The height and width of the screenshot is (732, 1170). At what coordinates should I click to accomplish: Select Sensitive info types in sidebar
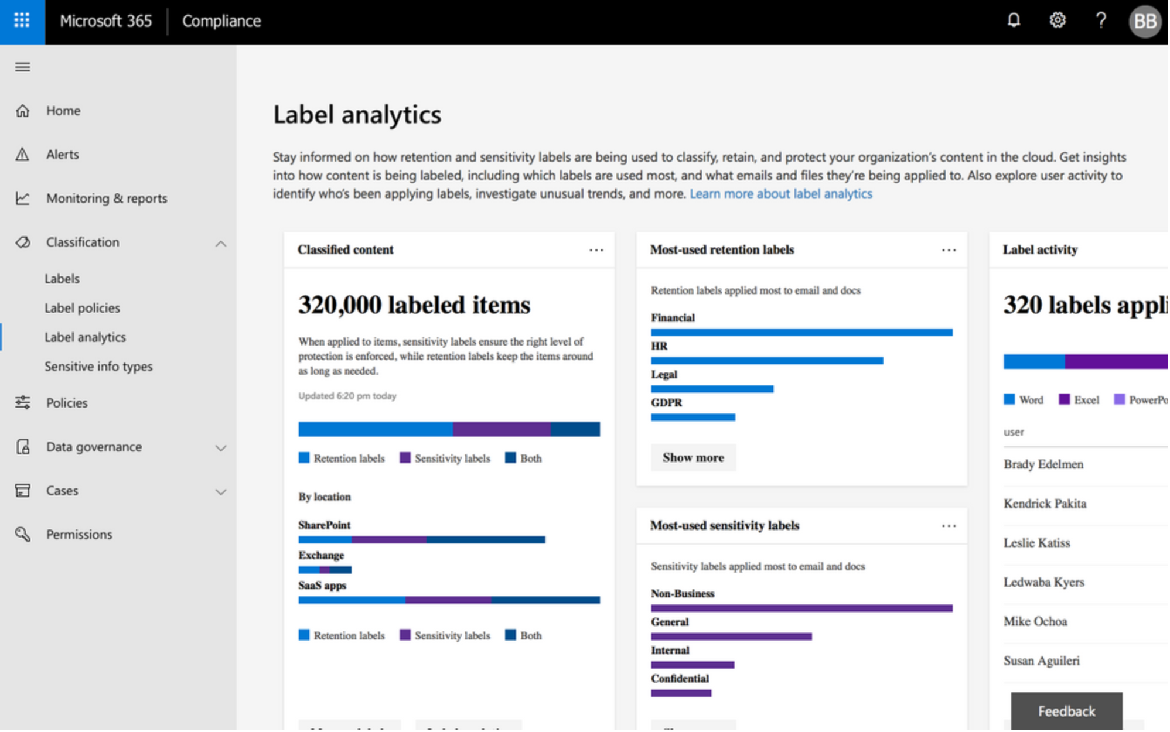click(x=99, y=367)
